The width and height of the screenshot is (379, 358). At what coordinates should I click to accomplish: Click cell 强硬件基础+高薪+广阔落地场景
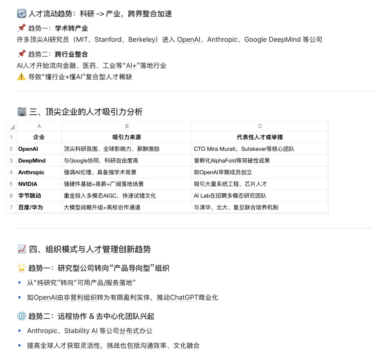point(127,184)
